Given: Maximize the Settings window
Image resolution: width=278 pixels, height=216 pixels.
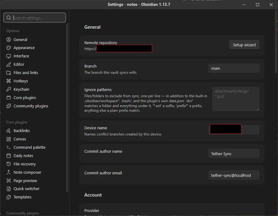Looking at the screenshot, I should 258,5.
